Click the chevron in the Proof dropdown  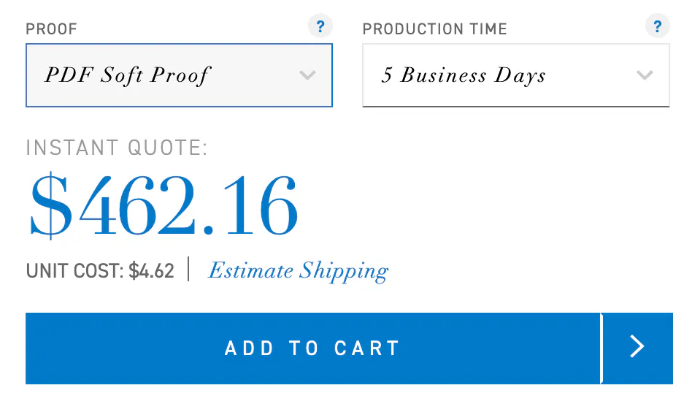point(307,75)
